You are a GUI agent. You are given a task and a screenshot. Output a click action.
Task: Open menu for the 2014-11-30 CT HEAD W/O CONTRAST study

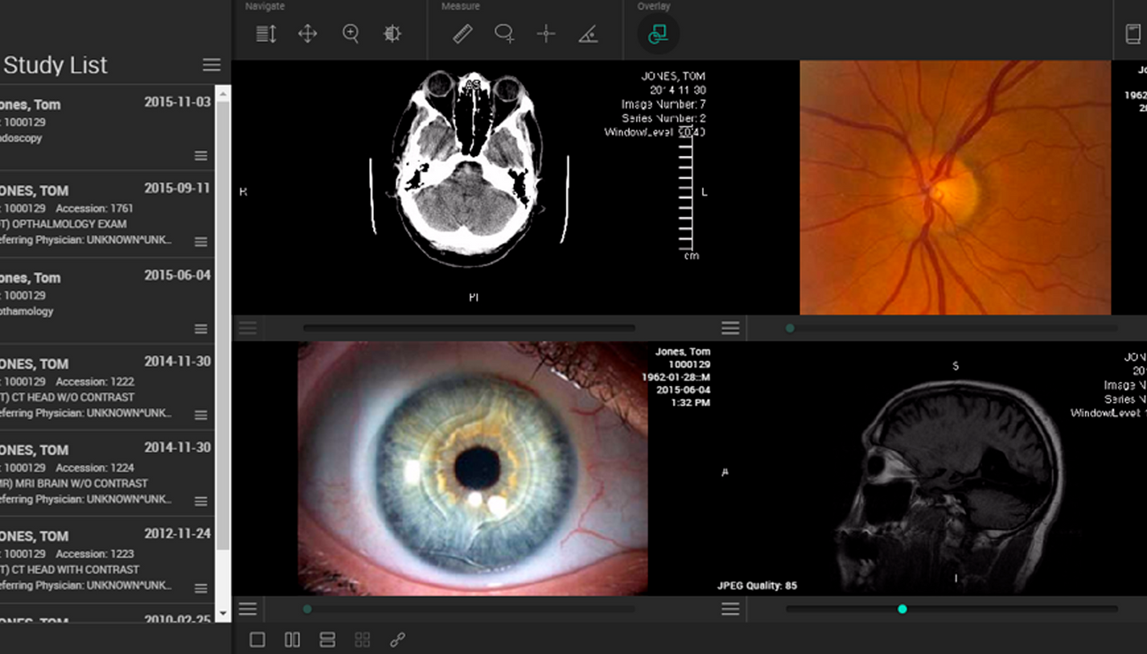click(201, 415)
